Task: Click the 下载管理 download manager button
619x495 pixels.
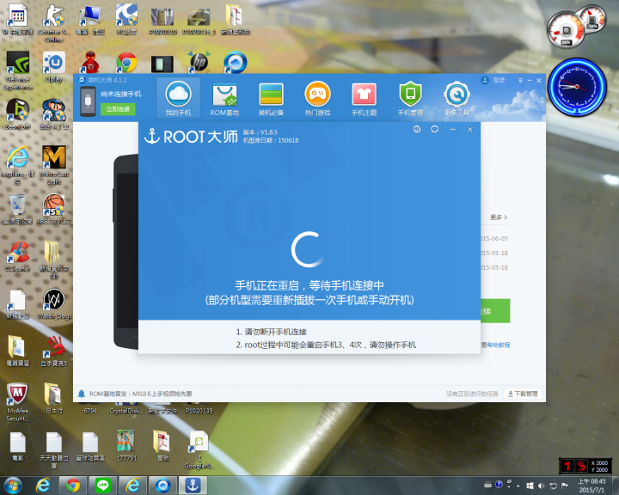Action: coord(523,394)
